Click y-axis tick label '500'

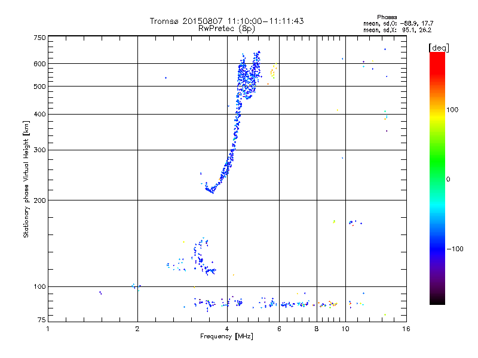click(x=39, y=87)
